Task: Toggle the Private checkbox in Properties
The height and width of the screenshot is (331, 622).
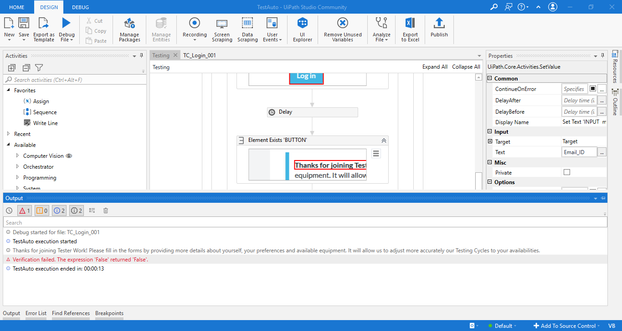Action: pyautogui.click(x=567, y=172)
